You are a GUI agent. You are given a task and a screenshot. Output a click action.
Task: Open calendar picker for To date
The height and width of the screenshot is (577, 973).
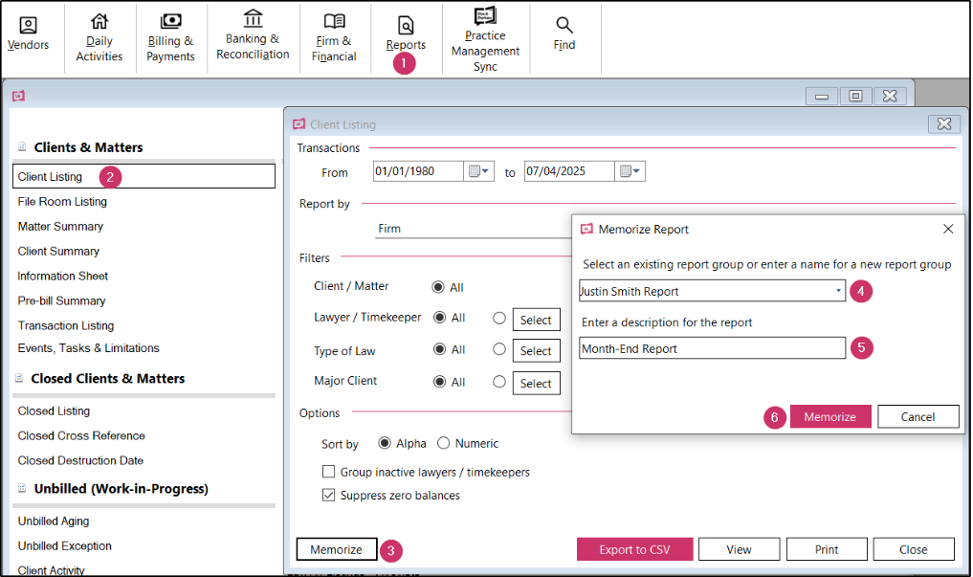tap(630, 171)
